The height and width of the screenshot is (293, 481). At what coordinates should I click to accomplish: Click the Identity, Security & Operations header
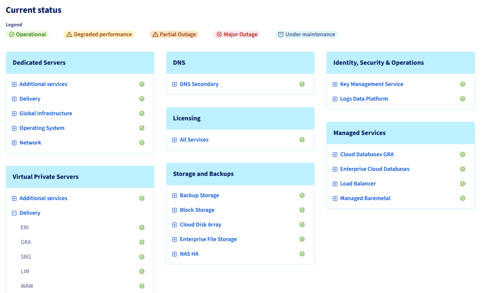pos(401,63)
